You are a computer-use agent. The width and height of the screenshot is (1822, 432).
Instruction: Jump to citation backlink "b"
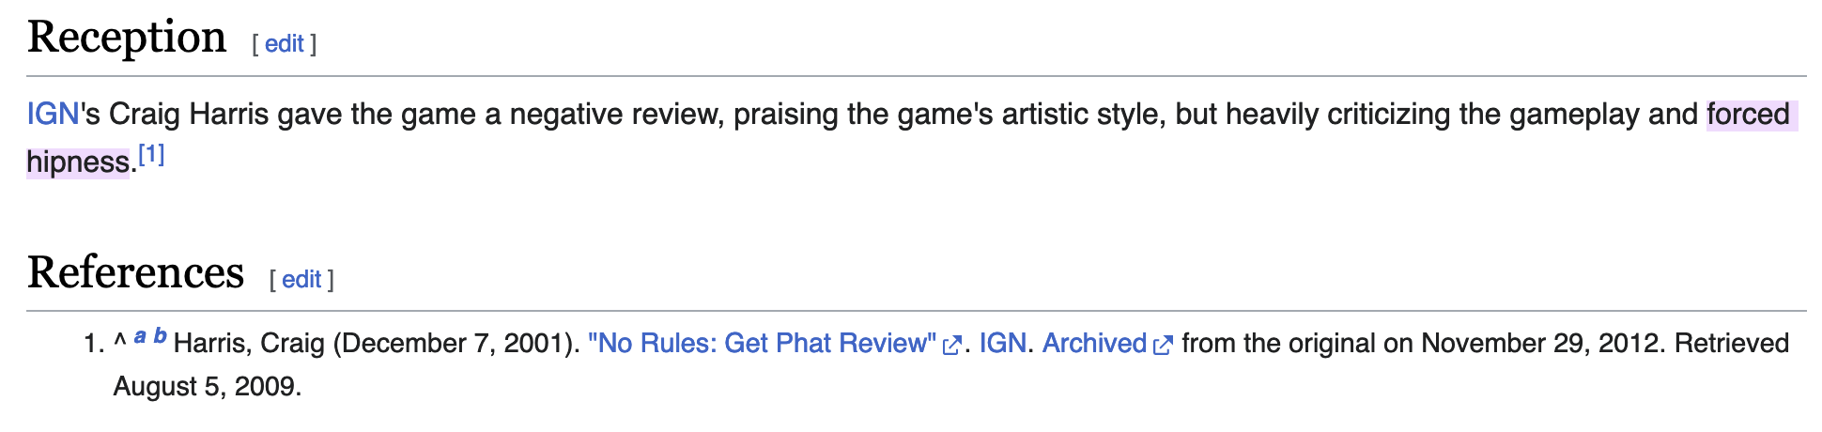(x=160, y=335)
